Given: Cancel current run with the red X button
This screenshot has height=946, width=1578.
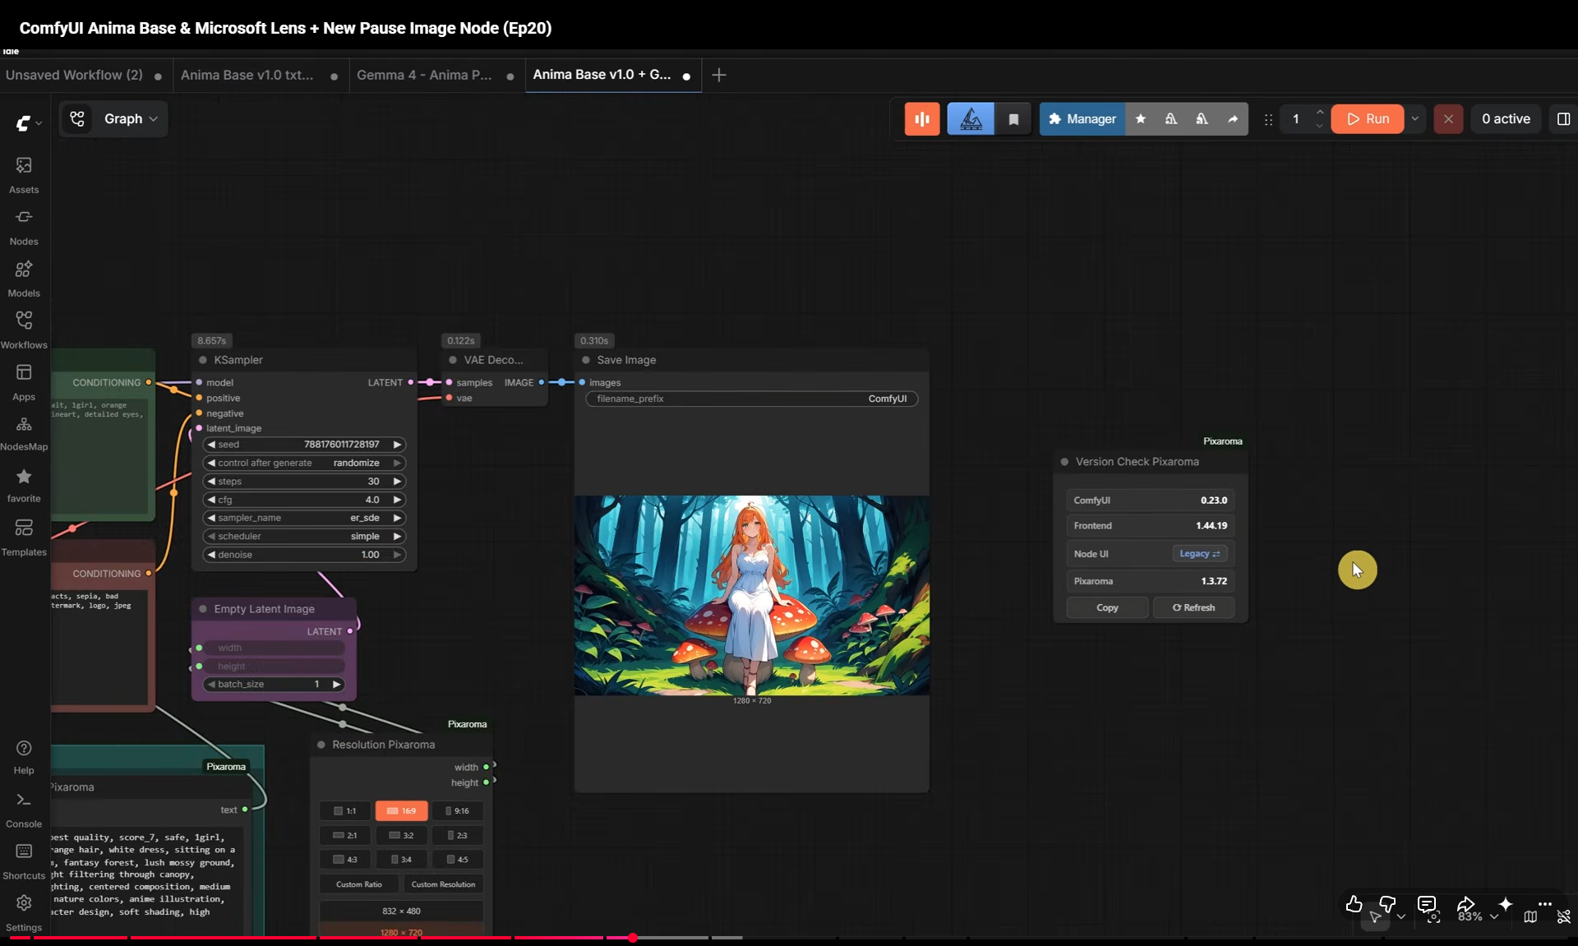Looking at the screenshot, I should 1448,119.
